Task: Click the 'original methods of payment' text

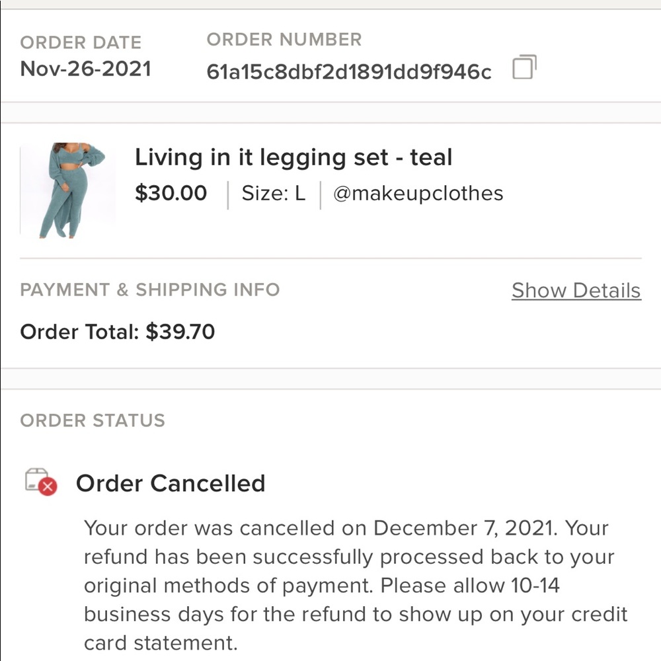Action: pyautogui.click(x=229, y=586)
